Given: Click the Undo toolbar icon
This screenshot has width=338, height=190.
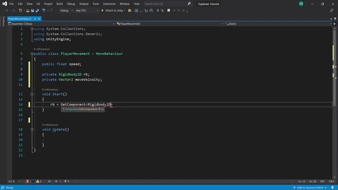Looking at the screenshot, I should point(44,11).
